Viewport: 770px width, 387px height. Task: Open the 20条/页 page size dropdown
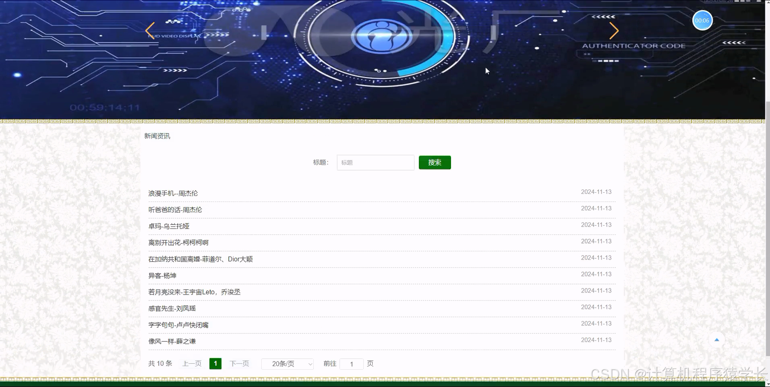287,363
